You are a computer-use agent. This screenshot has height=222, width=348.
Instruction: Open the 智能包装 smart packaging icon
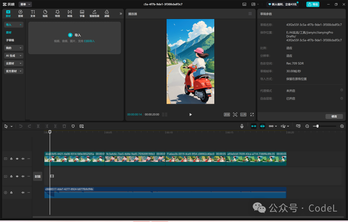click(x=94, y=14)
